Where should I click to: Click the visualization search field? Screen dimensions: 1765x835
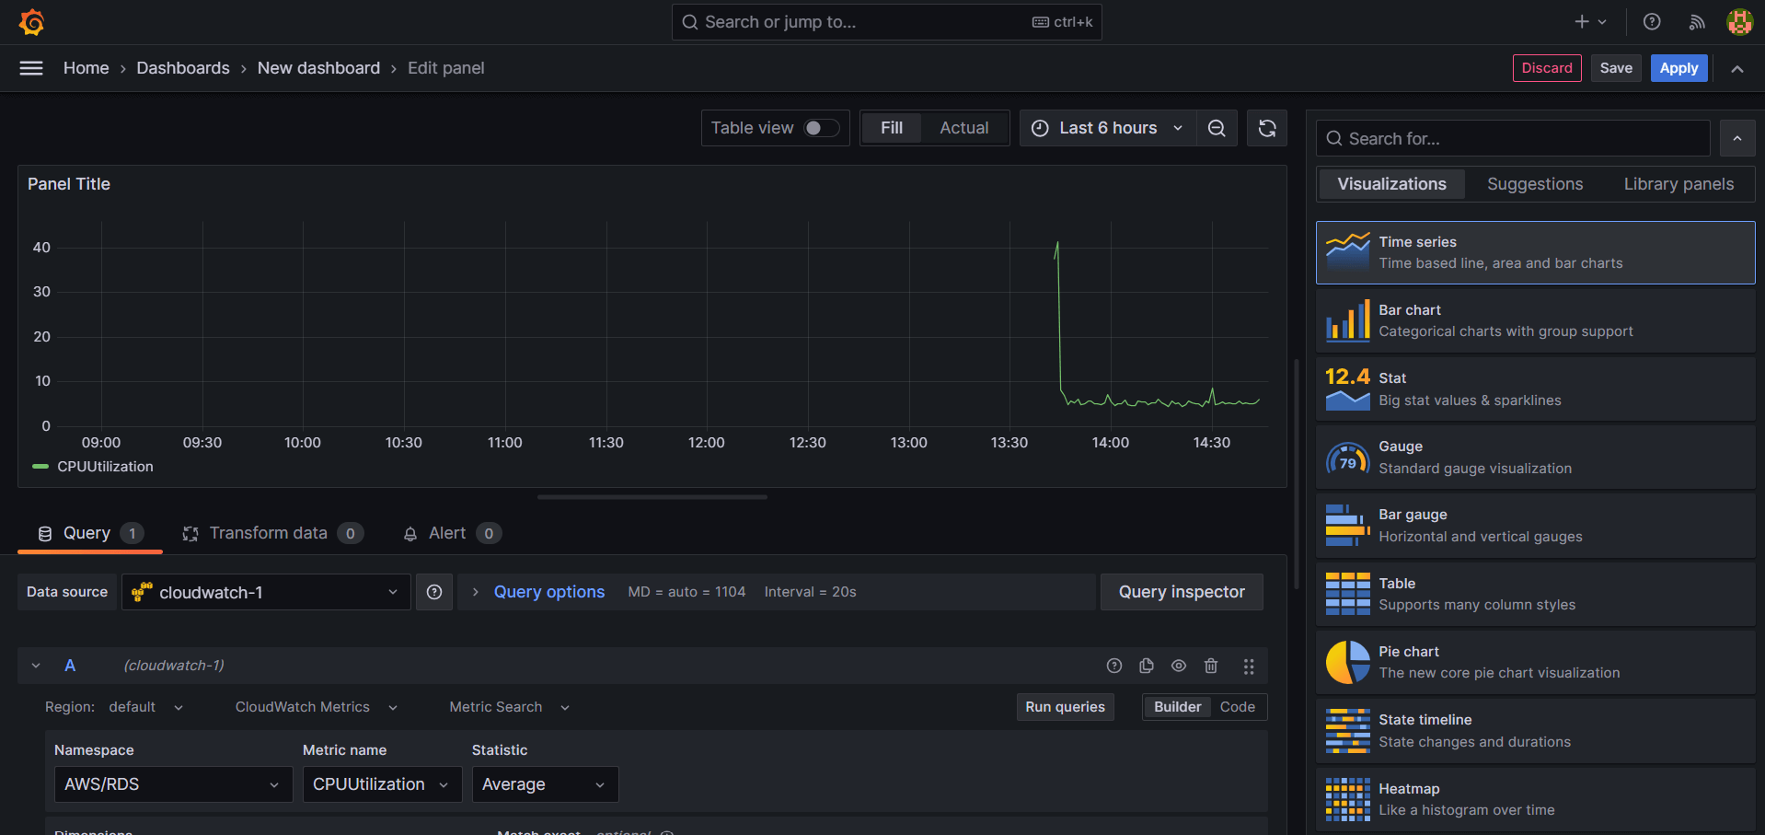1511,138
